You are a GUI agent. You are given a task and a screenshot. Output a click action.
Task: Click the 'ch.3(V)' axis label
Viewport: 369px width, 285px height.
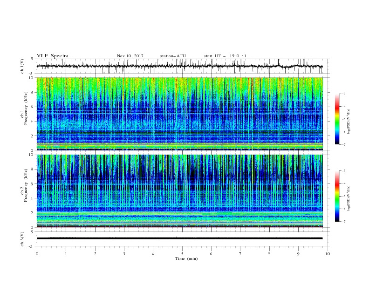click(22, 239)
